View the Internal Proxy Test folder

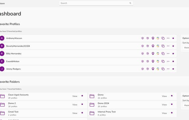pos(164,113)
